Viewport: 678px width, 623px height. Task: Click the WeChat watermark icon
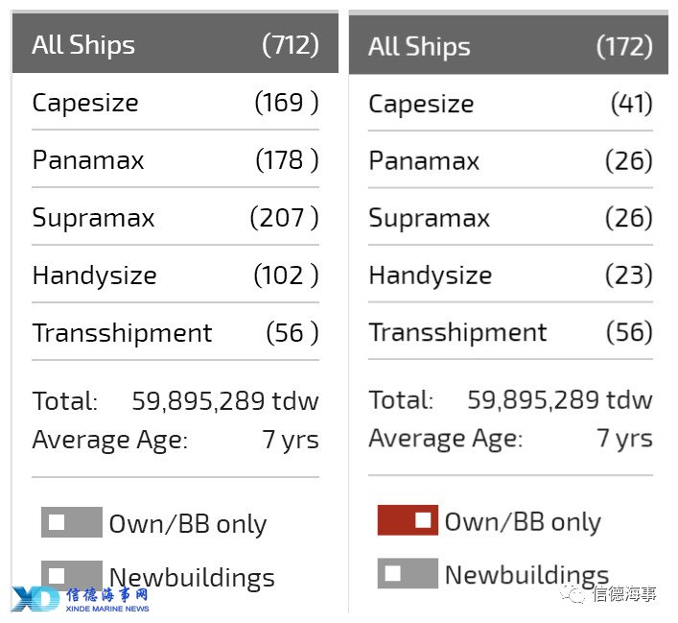pyautogui.click(x=573, y=593)
